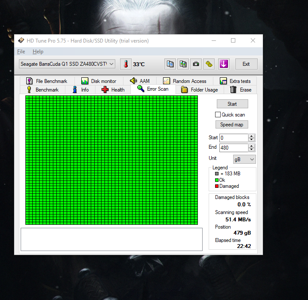Open options with the gears icon
Image resolution: width=308 pixels, height=300 pixels.
click(x=209, y=64)
